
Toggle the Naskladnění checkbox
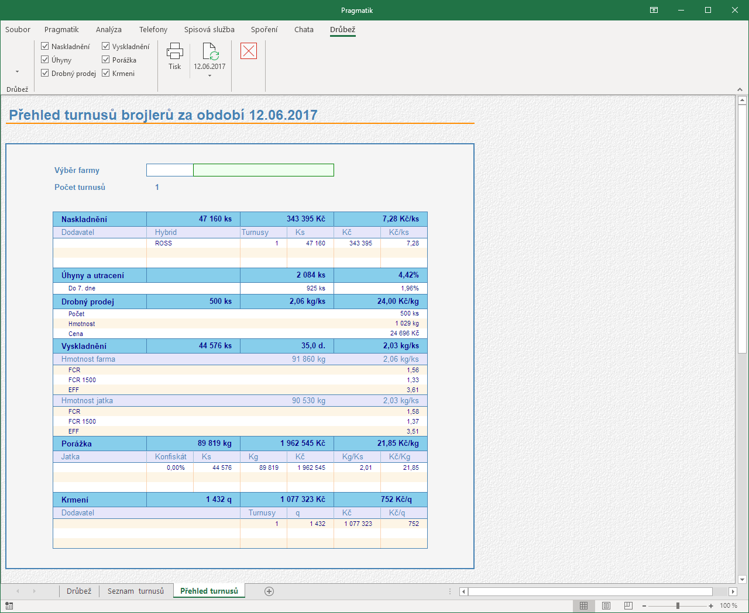point(45,46)
